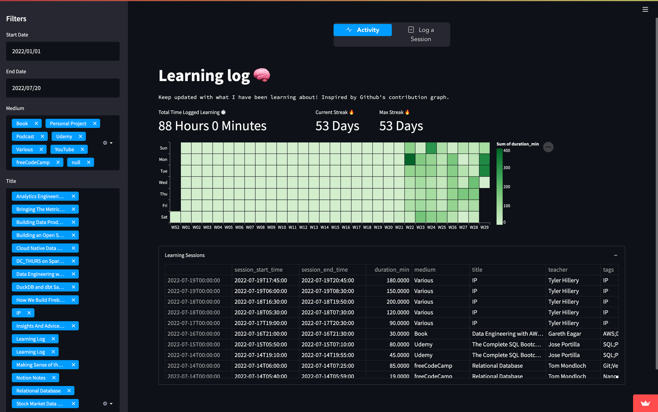Screen dimensions: 658x412
Task: Open the Log a Session tab
Action: [421, 34]
